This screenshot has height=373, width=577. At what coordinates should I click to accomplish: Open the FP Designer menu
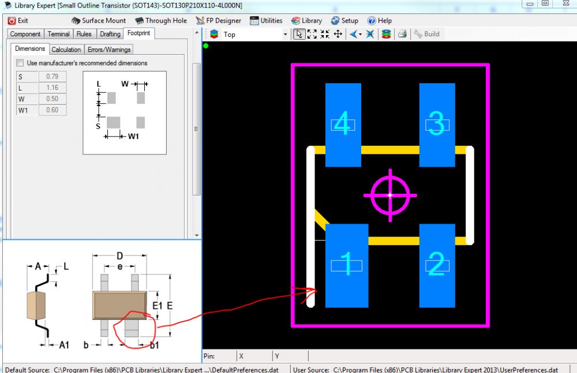[219, 20]
